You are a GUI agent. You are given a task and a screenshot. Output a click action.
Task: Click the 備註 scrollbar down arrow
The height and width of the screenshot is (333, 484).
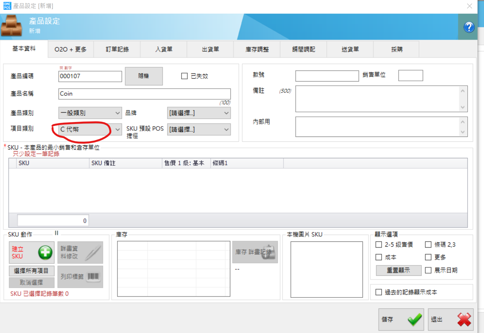coord(463,107)
